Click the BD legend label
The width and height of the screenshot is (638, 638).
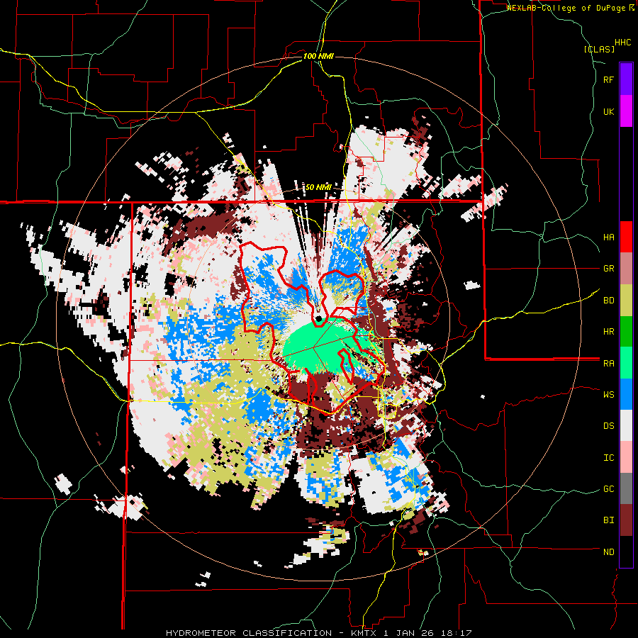608,301
